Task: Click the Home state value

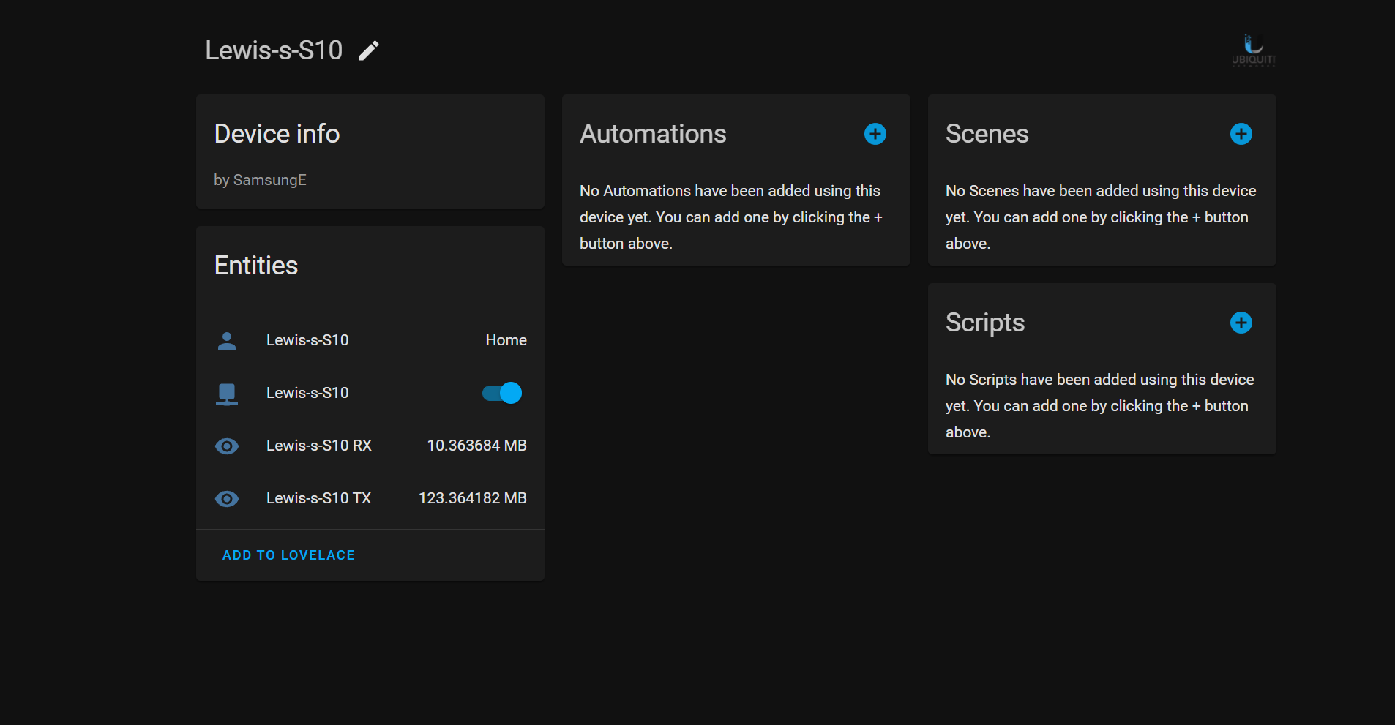Action: (x=506, y=340)
